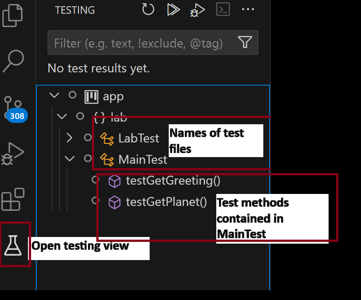Open the Testing flask icon

13,245
